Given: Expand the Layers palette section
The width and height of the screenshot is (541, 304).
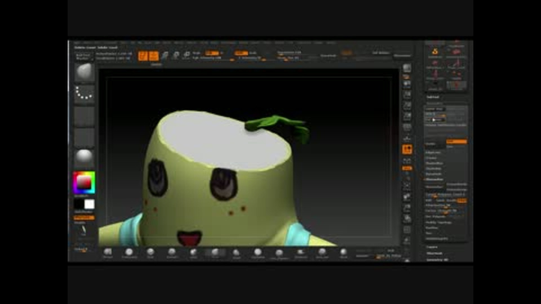Looking at the screenshot, I should (x=432, y=247).
